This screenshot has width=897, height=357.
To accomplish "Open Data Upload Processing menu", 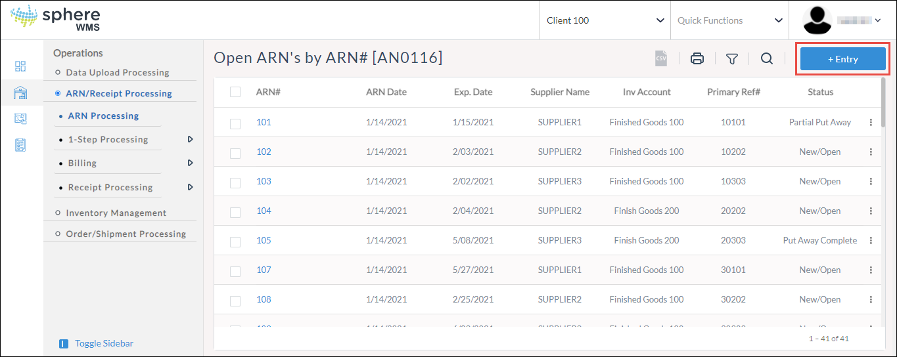I will pos(118,72).
